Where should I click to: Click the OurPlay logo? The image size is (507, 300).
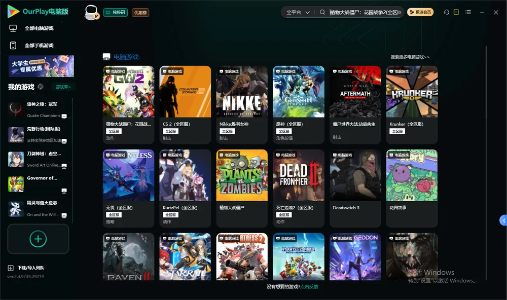point(38,12)
